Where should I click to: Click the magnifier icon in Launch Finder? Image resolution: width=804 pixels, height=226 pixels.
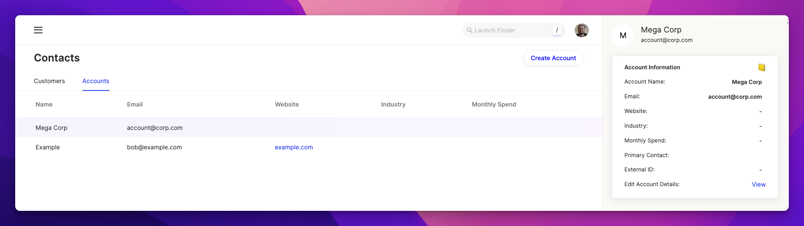pos(469,30)
